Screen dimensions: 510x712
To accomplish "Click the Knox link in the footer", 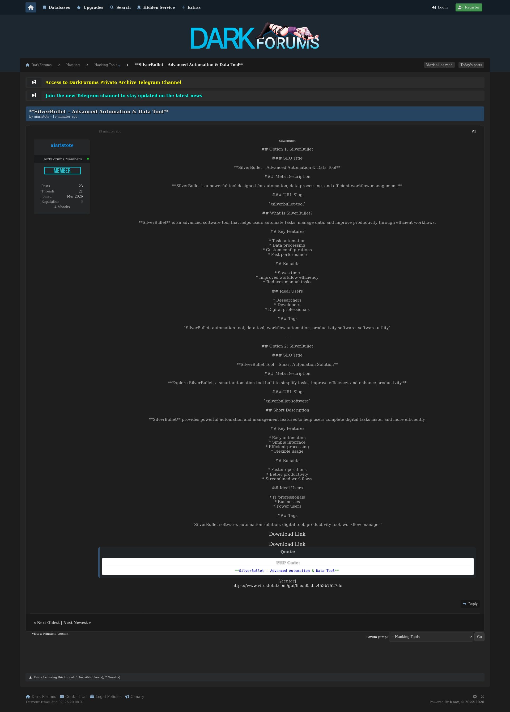I will tap(454, 702).
